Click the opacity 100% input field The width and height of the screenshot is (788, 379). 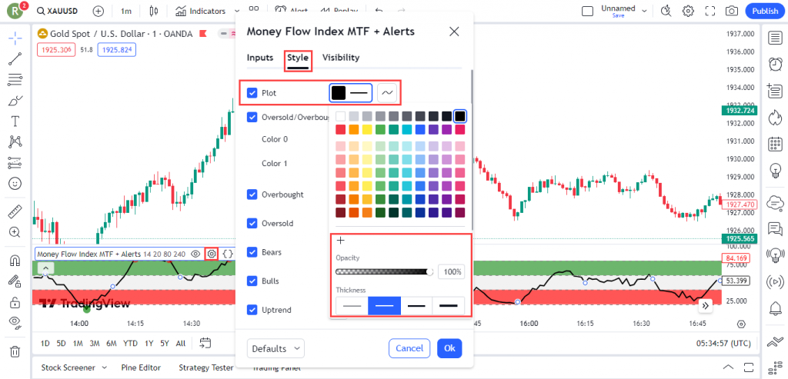[x=451, y=272]
